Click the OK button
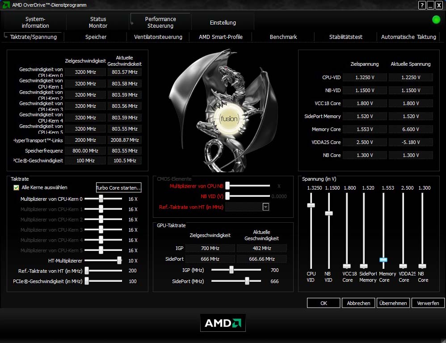This screenshot has height=343, width=446. click(324, 303)
